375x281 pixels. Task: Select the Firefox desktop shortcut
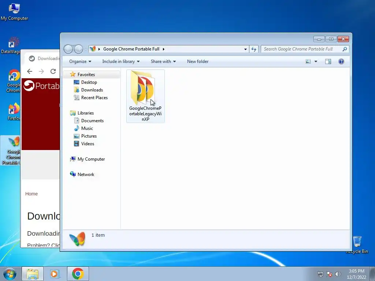14,111
